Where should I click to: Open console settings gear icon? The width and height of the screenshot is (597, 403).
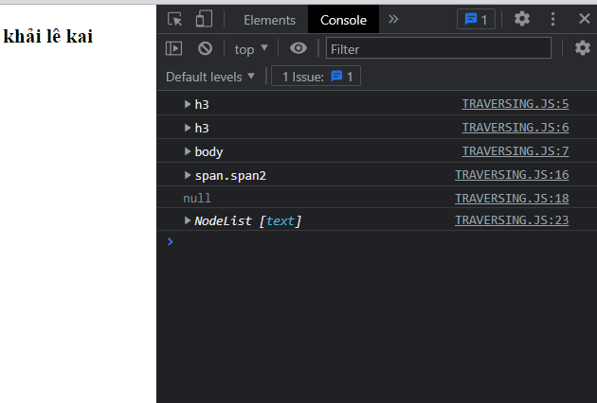(x=582, y=48)
